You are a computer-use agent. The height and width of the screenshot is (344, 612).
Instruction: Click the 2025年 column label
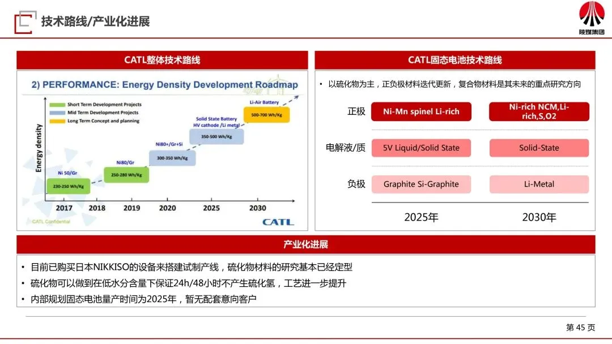(421, 217)
